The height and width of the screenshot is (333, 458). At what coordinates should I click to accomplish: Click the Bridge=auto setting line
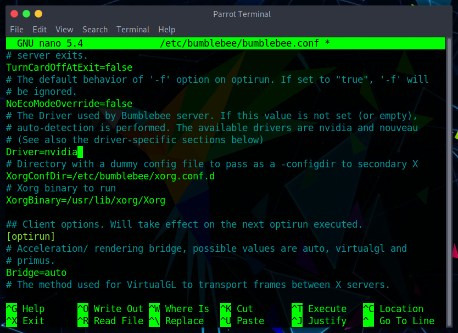36,273
